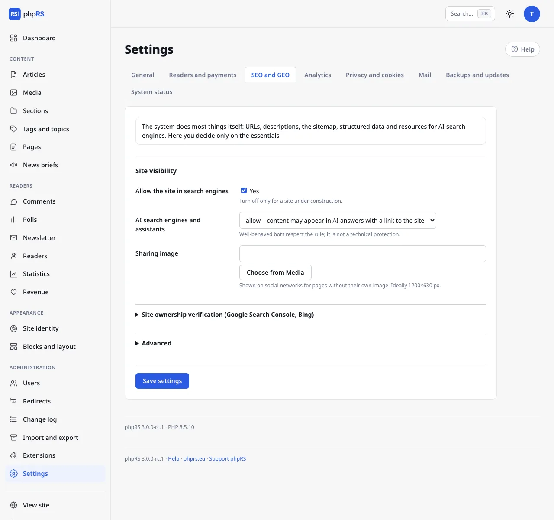This screenshot has width=554, height=520.
Task: Click the Articles document icon
Action: point(14,75)
